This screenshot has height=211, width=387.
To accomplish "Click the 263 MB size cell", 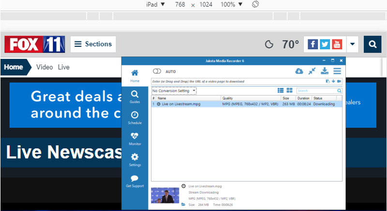I will (288, 104).
